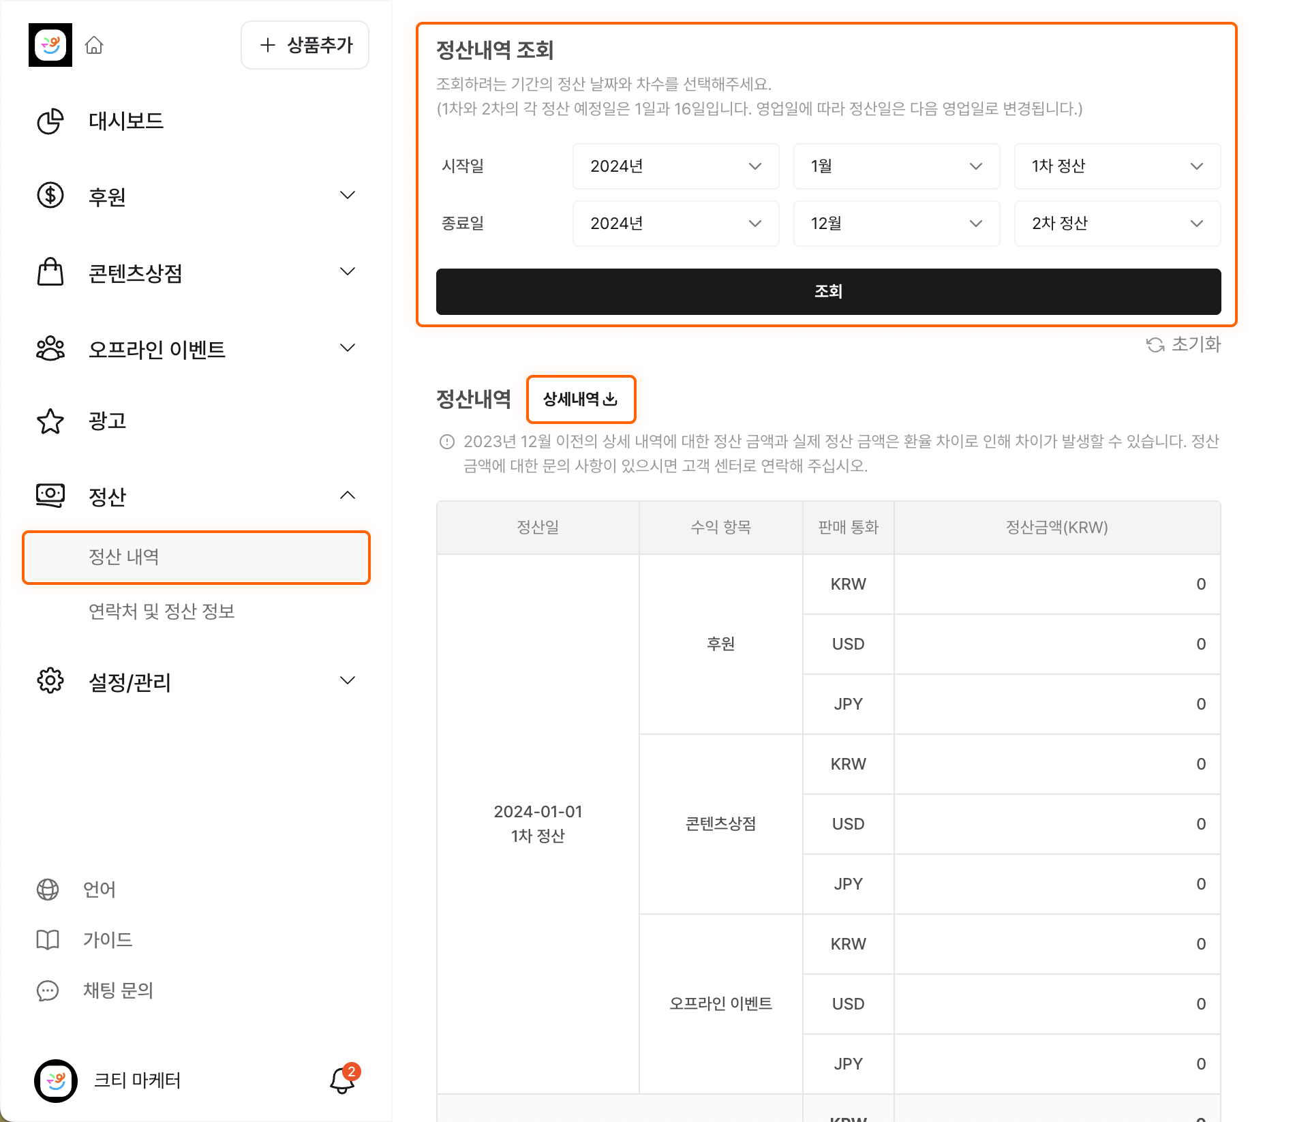Screen dimensions: 1295x1122
Task: Click the KRW cell in the 후원 group
Action: 848,584
